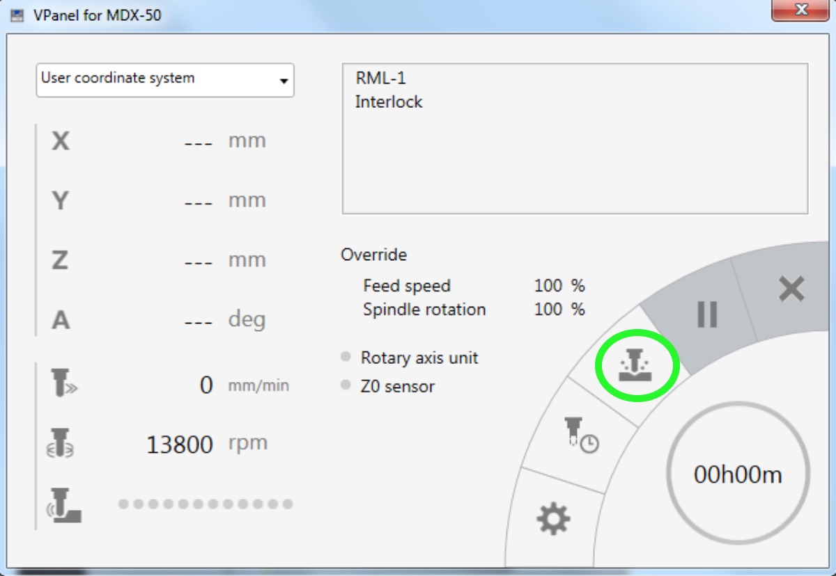The width and height of the screenshot is (836, 576).
Task: Click the Override heading
Action: tap(373, 255)
